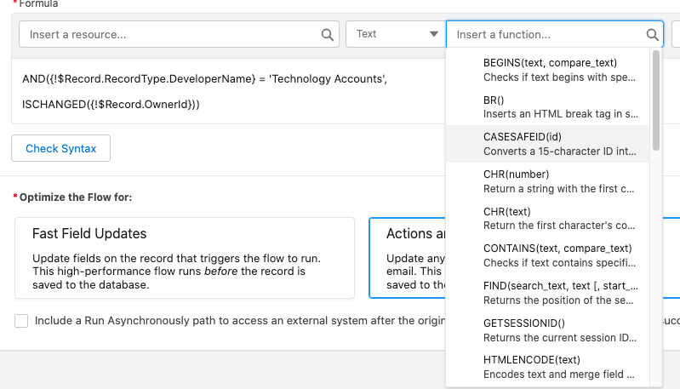Select Fast Field Updates option
This screenshot has height=389, width=680.
[184, 257]
